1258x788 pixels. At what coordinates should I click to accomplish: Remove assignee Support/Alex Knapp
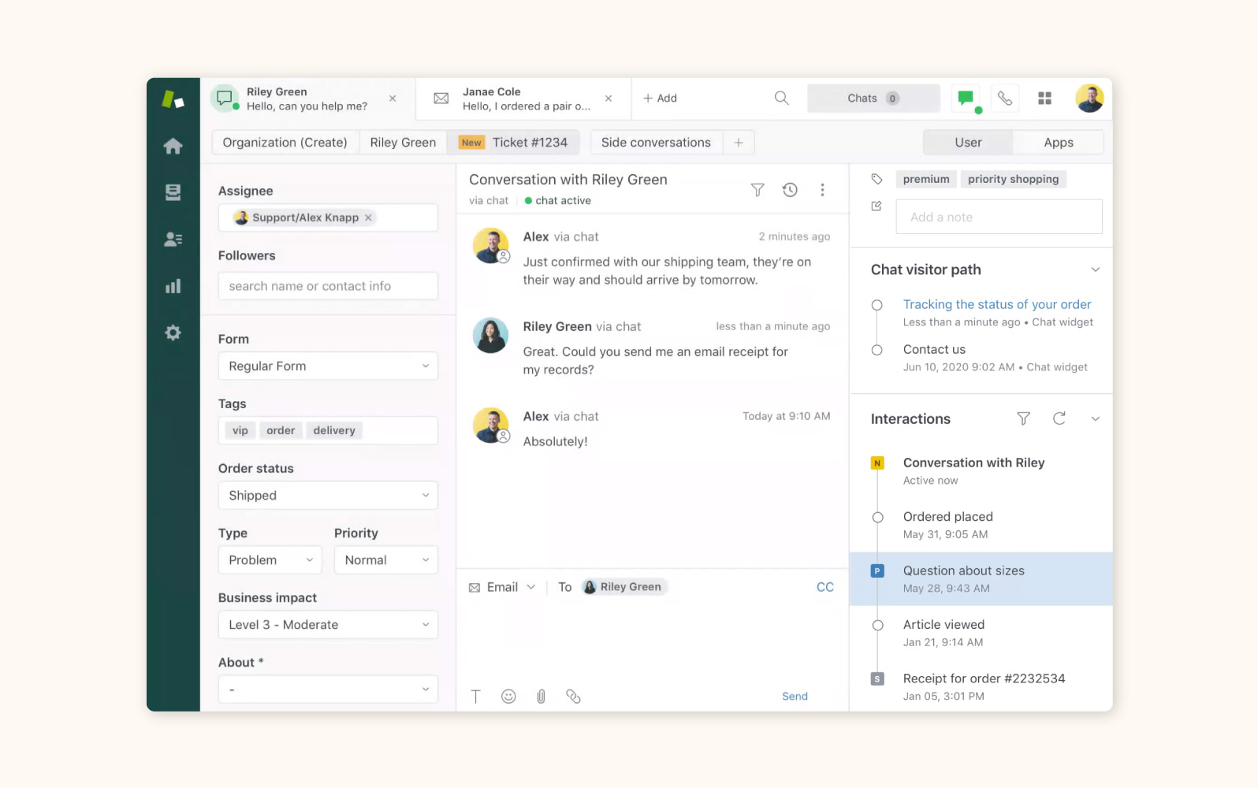368,217
